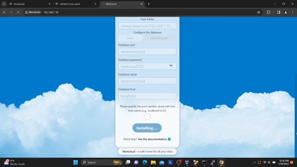This screenshot has width=297, height=167.
Task: Open the volume tray icon
Action: [x=269, y=162]
